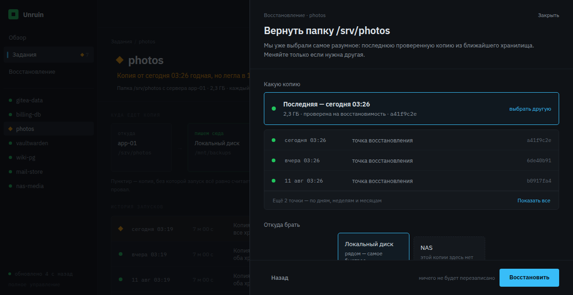This screenshot has width=573, height=295.
Task: Click the Восстановить button
Action: [x=529, y=277]
